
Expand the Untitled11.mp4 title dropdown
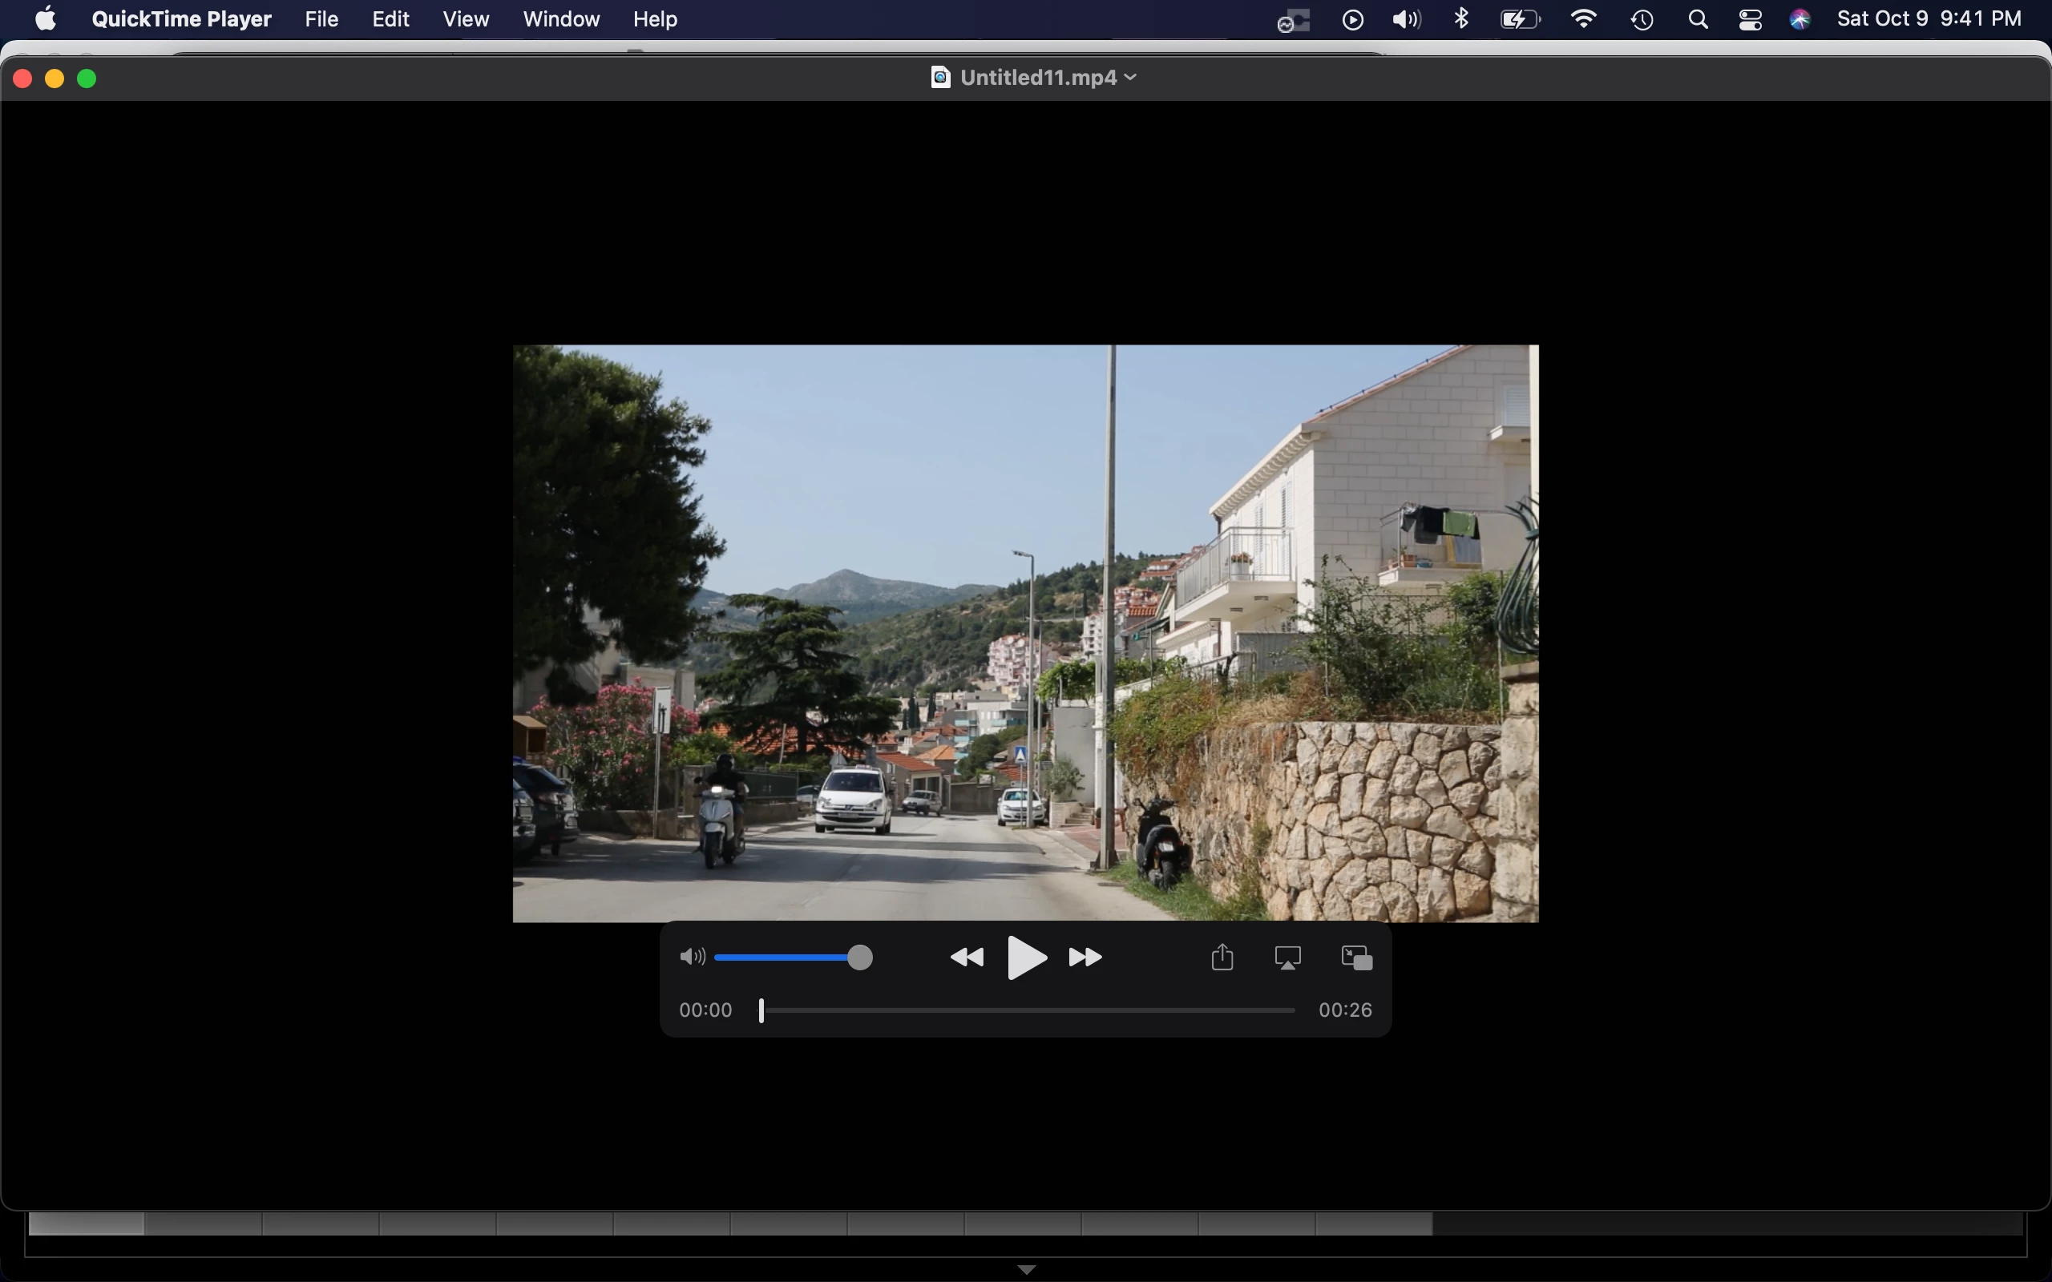[x=1130, y=77]
